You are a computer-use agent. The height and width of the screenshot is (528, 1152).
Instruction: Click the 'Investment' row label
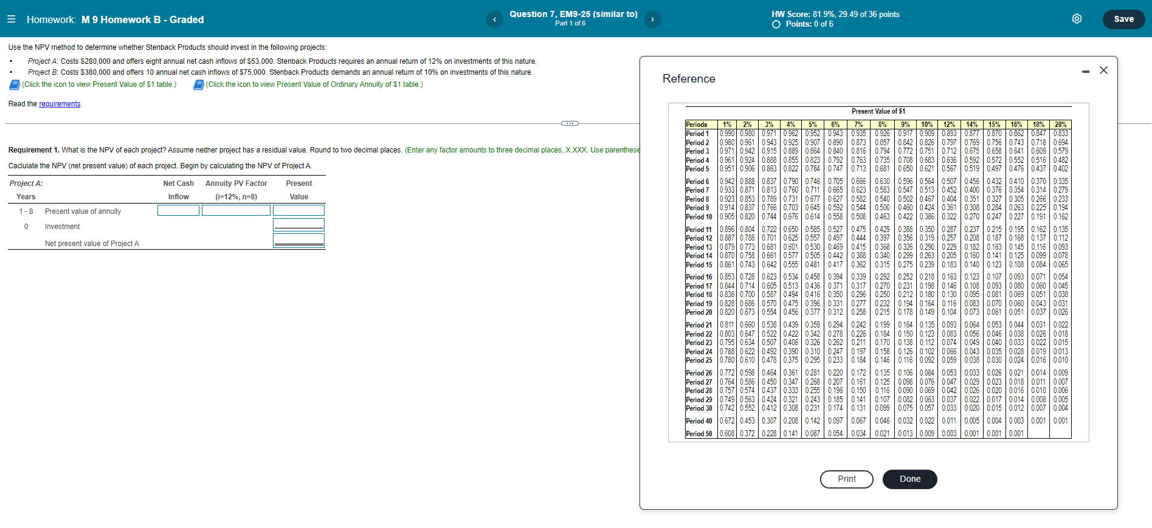62,227
